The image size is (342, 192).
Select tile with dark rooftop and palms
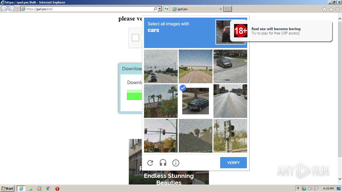[x=196, y=136]
